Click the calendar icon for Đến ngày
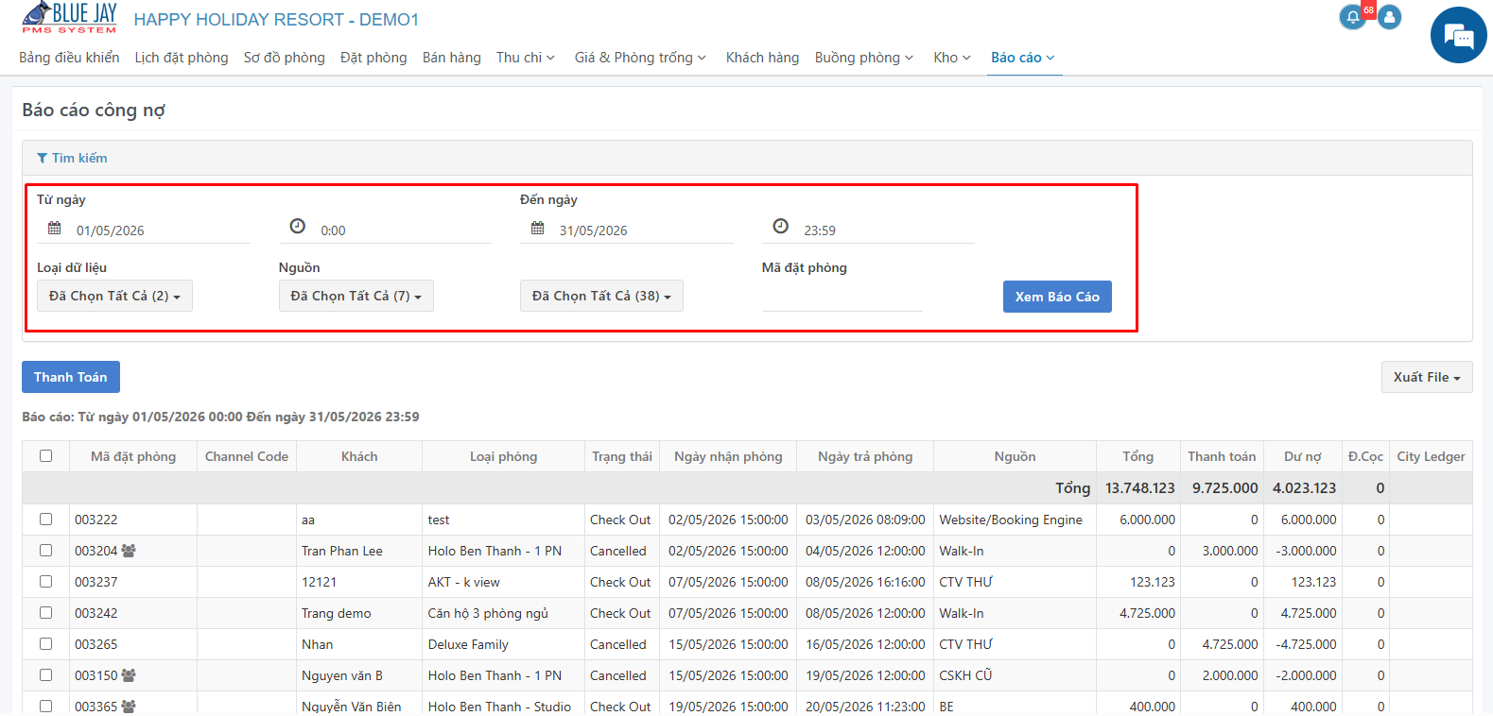The image size is (1493, 716). point(538,229)
